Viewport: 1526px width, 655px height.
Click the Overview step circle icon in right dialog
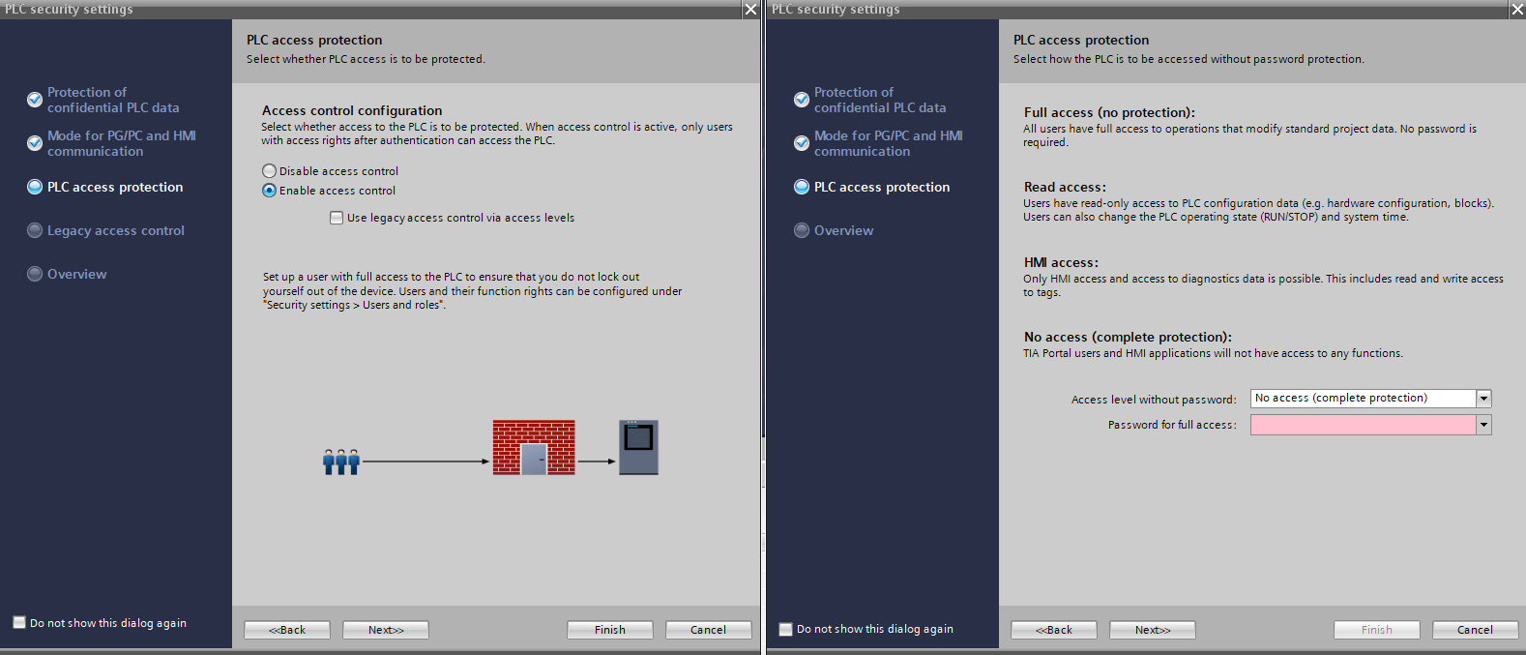[802, 230]
